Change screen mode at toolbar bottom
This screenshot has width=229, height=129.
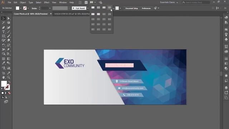tap(6, 102)
